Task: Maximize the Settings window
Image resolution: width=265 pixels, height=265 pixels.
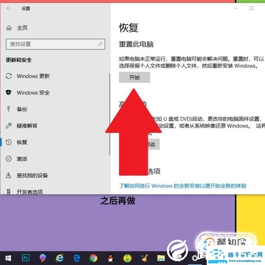Action: click(251, 8)
